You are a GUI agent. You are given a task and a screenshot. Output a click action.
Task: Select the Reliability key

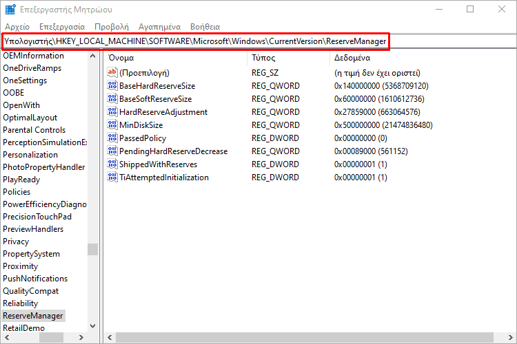tap(20, 303)
